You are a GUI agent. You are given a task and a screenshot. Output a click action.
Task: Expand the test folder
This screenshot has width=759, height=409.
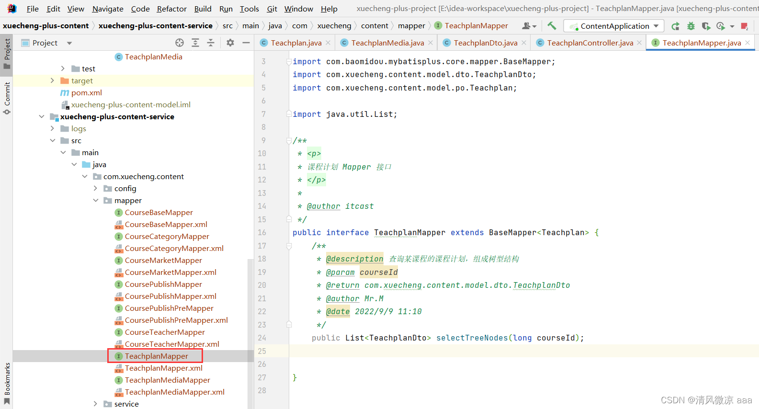point(63,68)
